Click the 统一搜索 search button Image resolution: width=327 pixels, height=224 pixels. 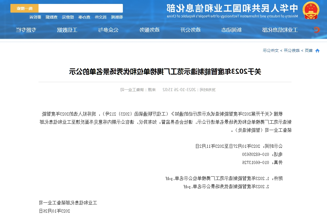[24, 8]
